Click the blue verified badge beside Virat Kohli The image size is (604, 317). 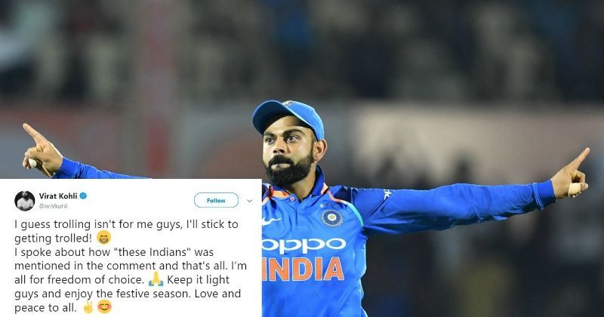(83, 195)
